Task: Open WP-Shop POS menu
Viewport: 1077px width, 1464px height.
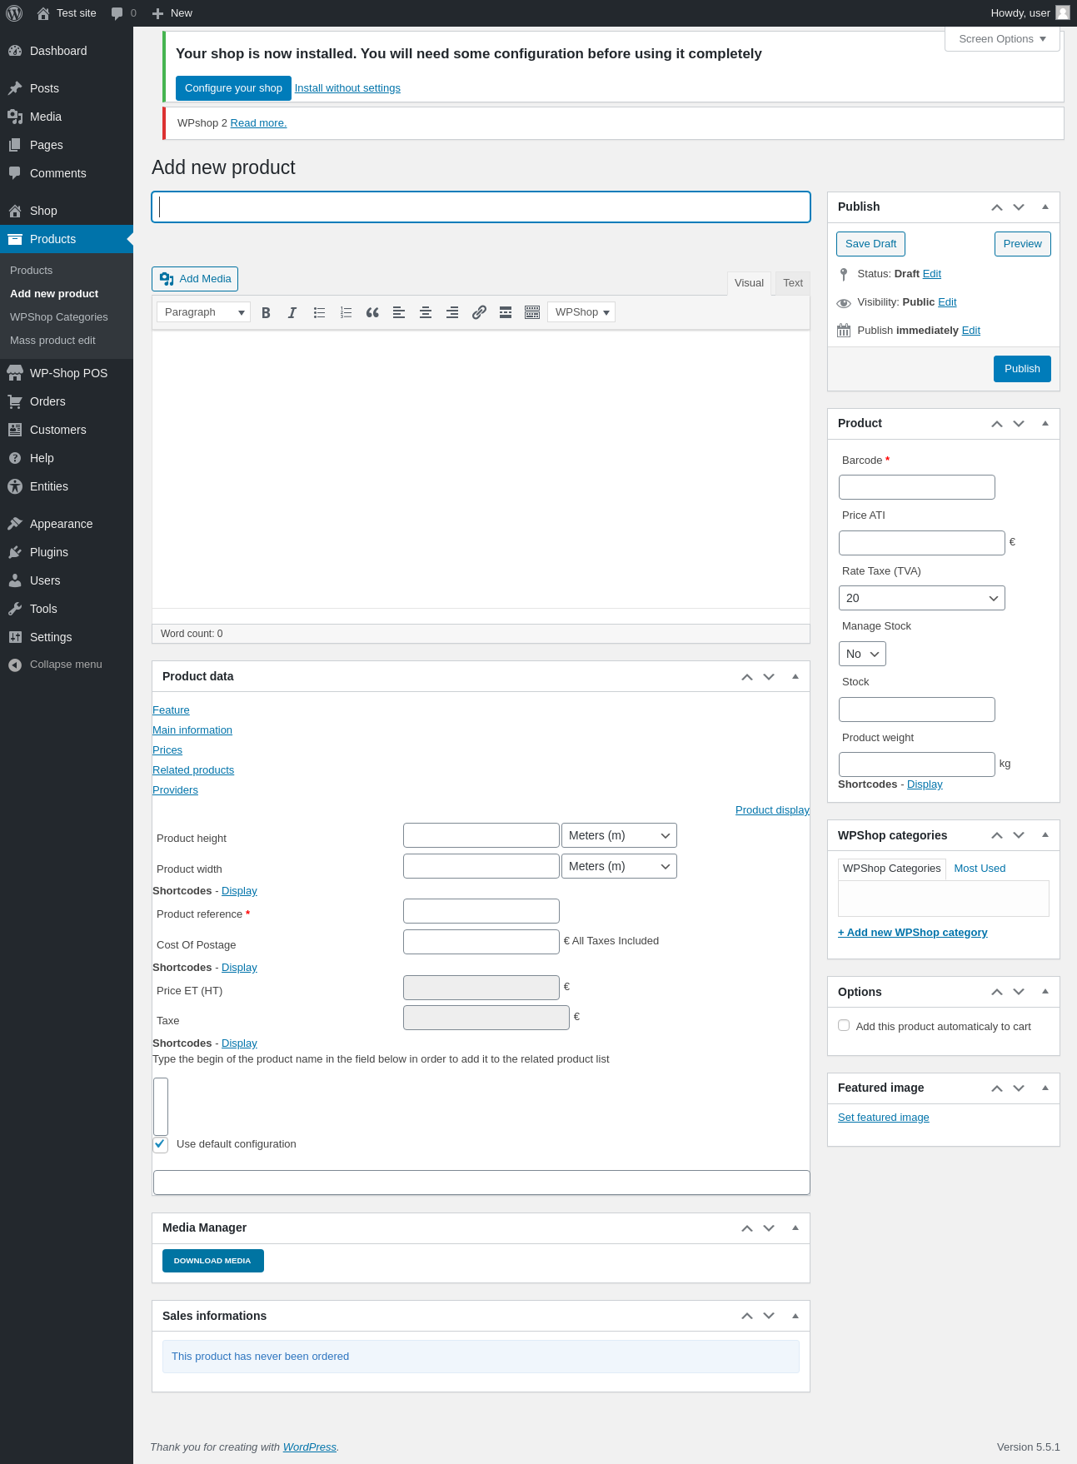Action: point(67,373)
